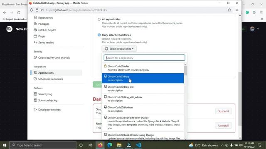Click the extension icon in background browser toolbar
This screenshot has height=149, width=266.
coord(247,12)
